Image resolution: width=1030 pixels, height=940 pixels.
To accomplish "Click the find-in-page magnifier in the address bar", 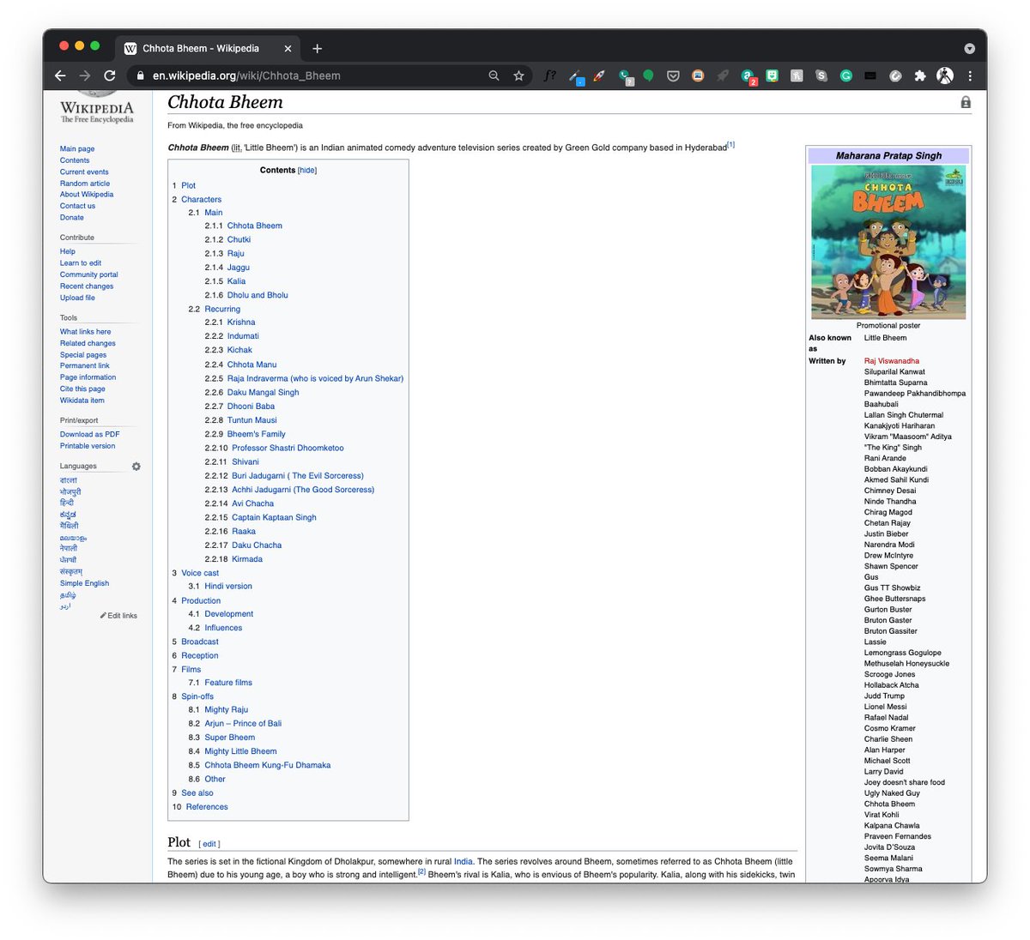I will 494,75.
